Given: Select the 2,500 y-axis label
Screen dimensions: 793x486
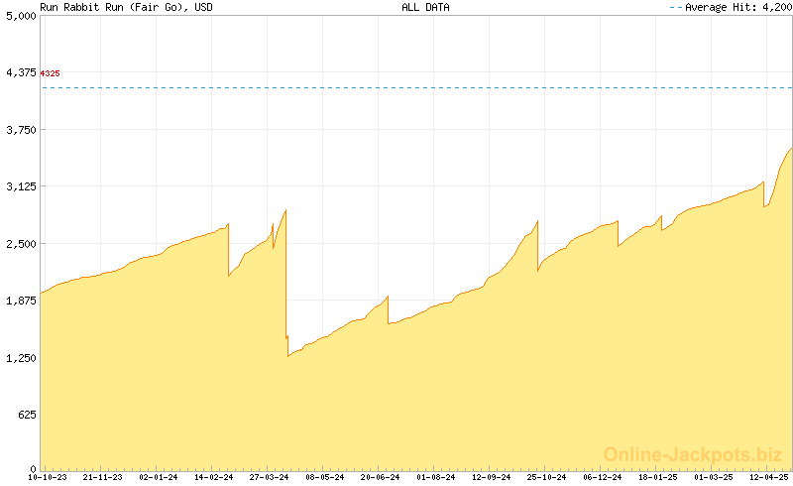Looking at the screenshot, I should pos(19,244).
